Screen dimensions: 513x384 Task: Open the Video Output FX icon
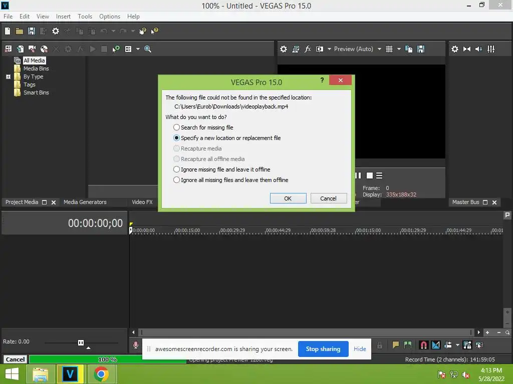[308, 49]
